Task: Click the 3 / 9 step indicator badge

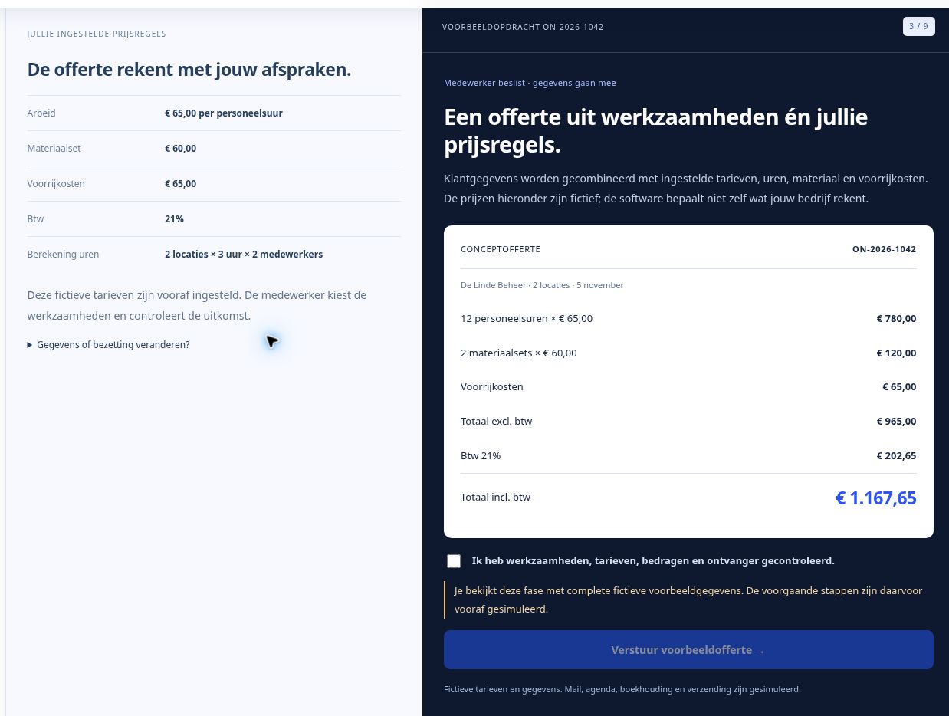Action: pyautogui.click(x=918, y=27)
